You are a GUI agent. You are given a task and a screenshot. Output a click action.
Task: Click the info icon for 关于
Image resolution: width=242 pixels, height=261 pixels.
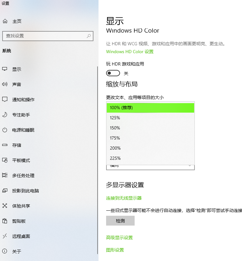click(x=5, y=251)
